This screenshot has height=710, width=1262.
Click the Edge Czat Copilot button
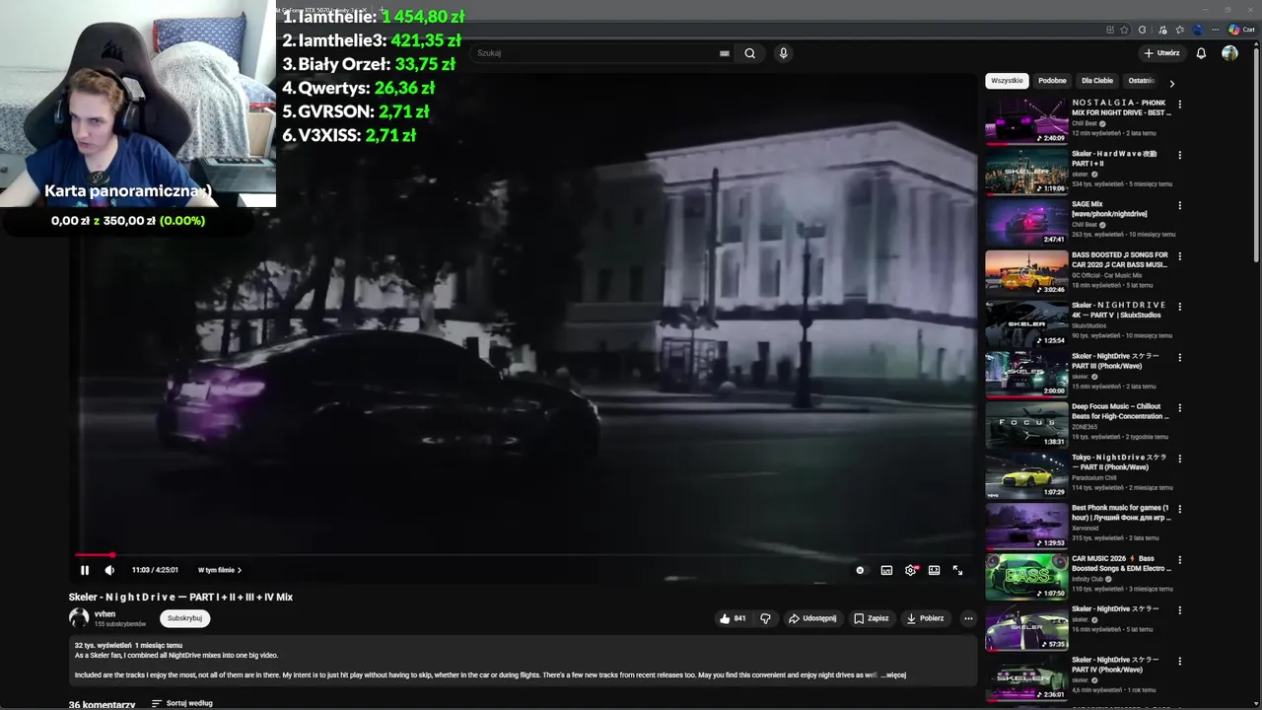(x=1240, y=30)
